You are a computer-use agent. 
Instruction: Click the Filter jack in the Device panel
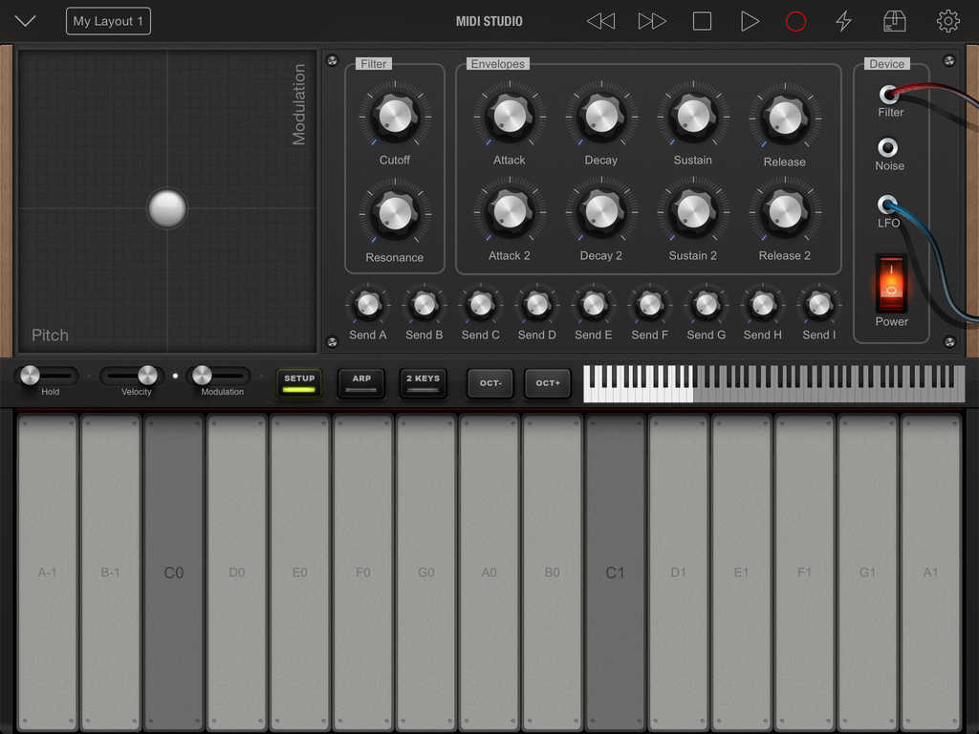(889, 95)
